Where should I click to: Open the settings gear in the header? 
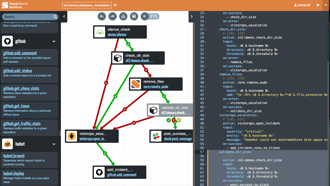(x=318, y=5)
